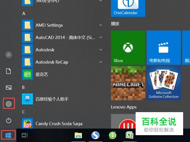
Task: Click the letter B group header
Action: [23, 87]
